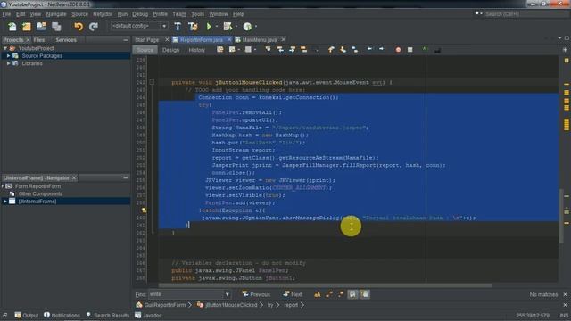Open the default config dropdown

tap(164, 26)
